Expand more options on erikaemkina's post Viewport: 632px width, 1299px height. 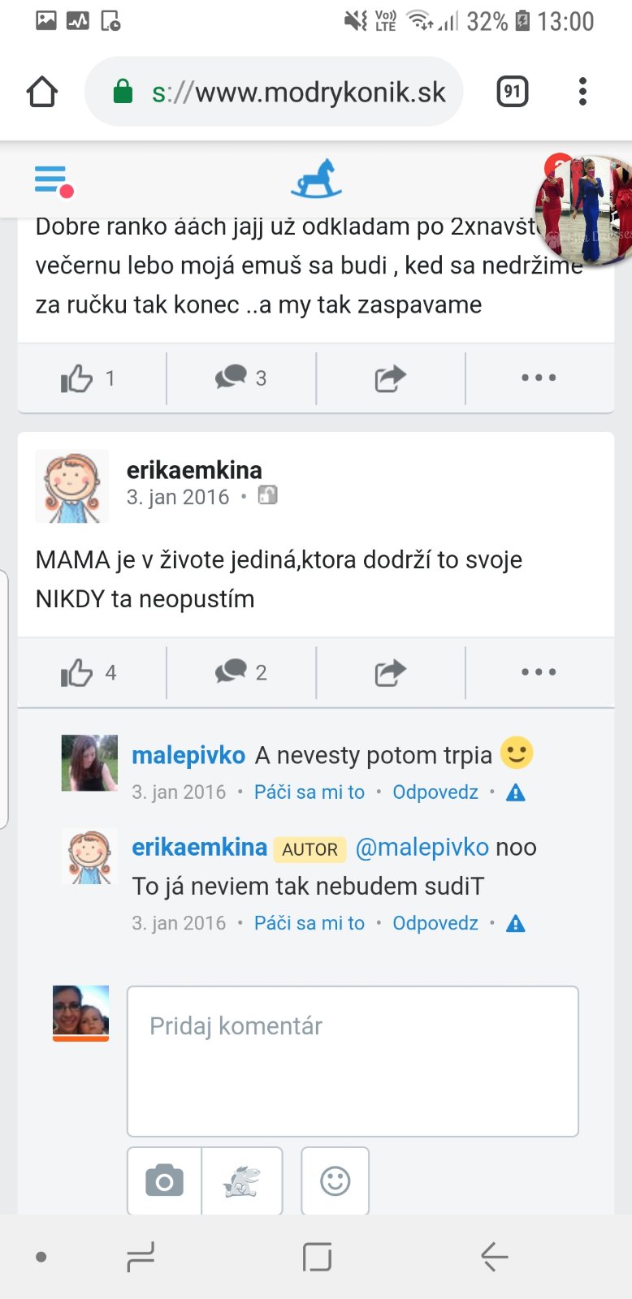(x=539, y=672)
